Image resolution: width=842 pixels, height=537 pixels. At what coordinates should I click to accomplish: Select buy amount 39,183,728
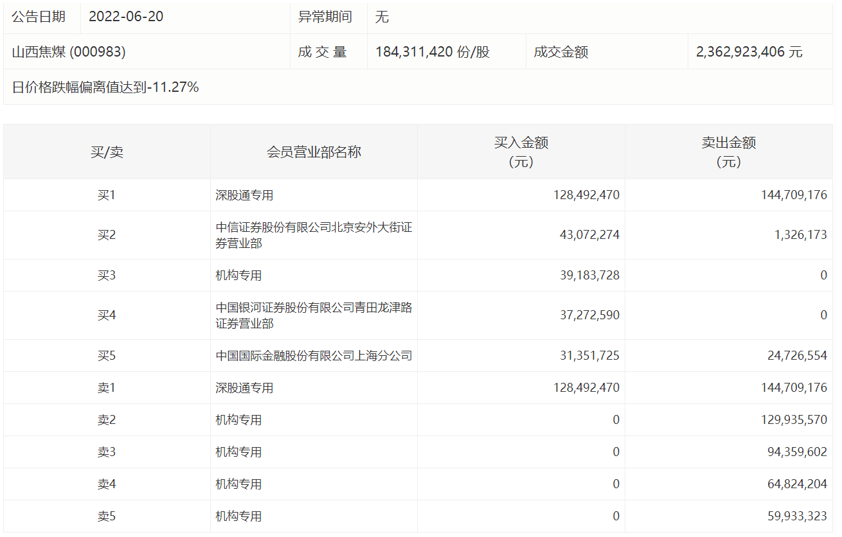(590, 276)
